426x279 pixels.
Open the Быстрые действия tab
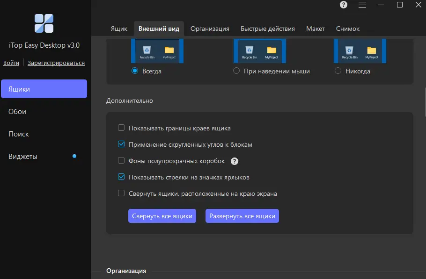(268, 29)
